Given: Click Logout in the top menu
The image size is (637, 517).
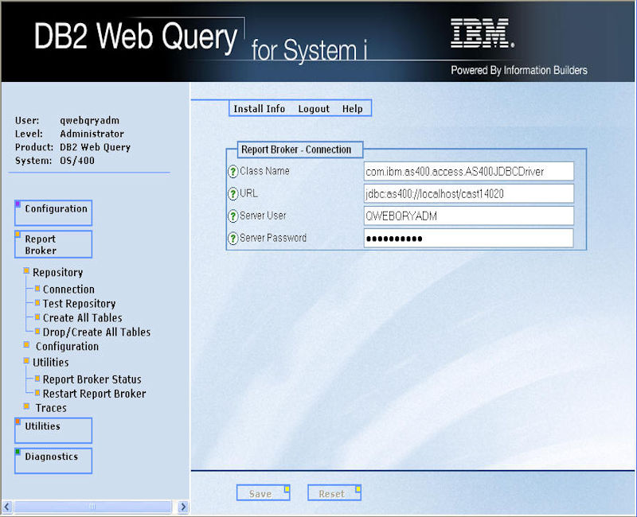Looking at the screenshot, I should click(x=314, y=109).
